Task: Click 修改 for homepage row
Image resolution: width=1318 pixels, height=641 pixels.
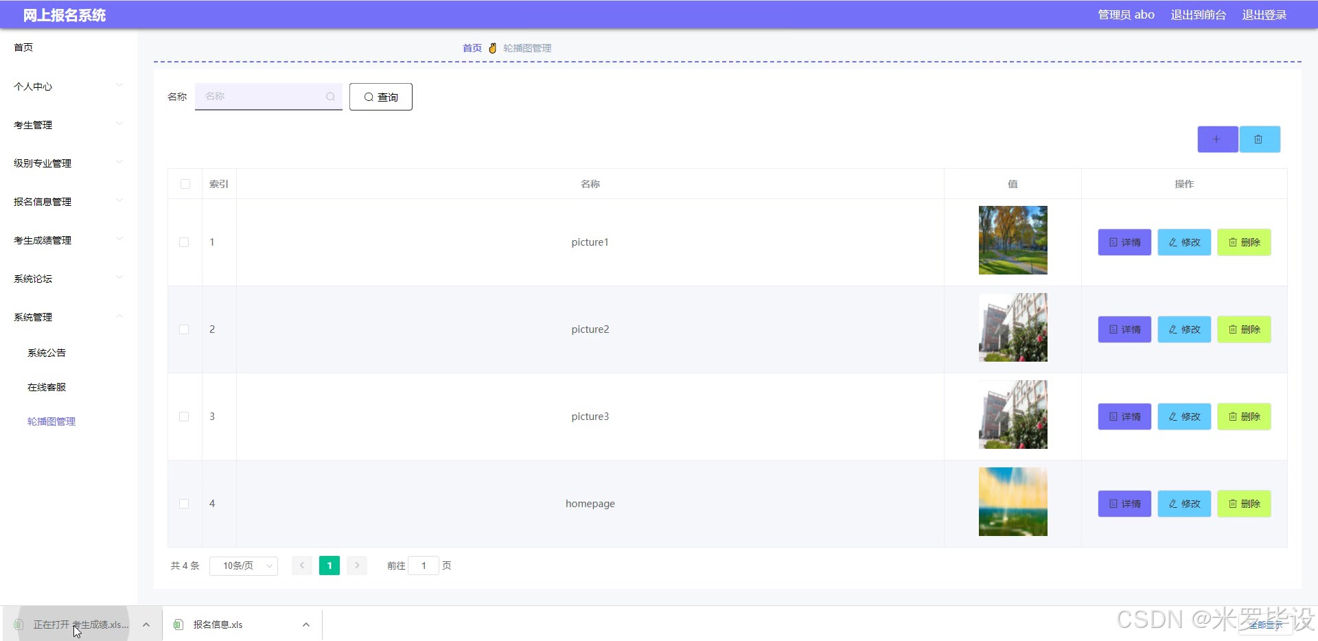Action: [x=1184, y=504]
